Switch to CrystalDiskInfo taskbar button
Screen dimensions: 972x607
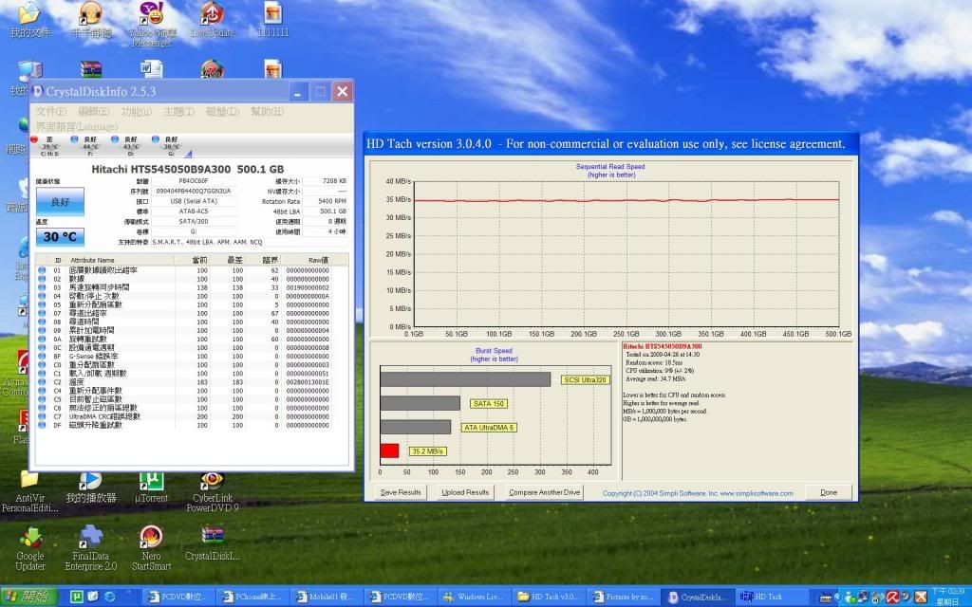[698, 598]
